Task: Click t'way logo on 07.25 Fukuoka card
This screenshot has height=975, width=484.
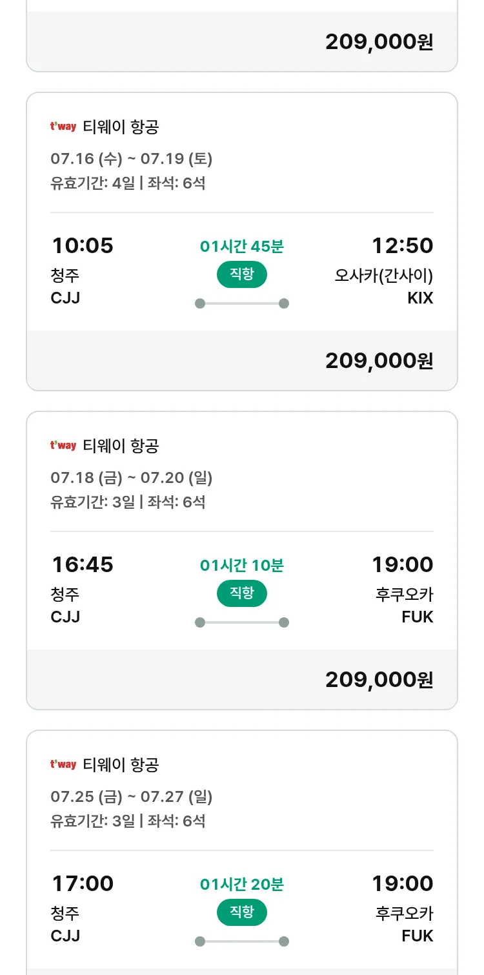Action: click(x=63, y=765)
